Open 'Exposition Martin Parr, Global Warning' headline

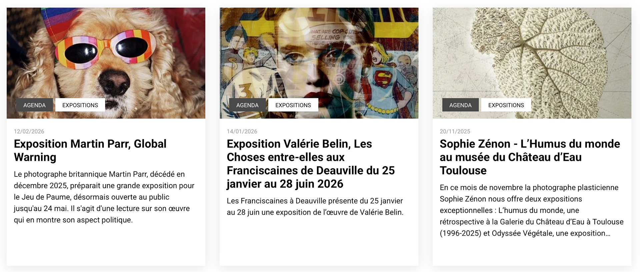click(x=90, y=150)
